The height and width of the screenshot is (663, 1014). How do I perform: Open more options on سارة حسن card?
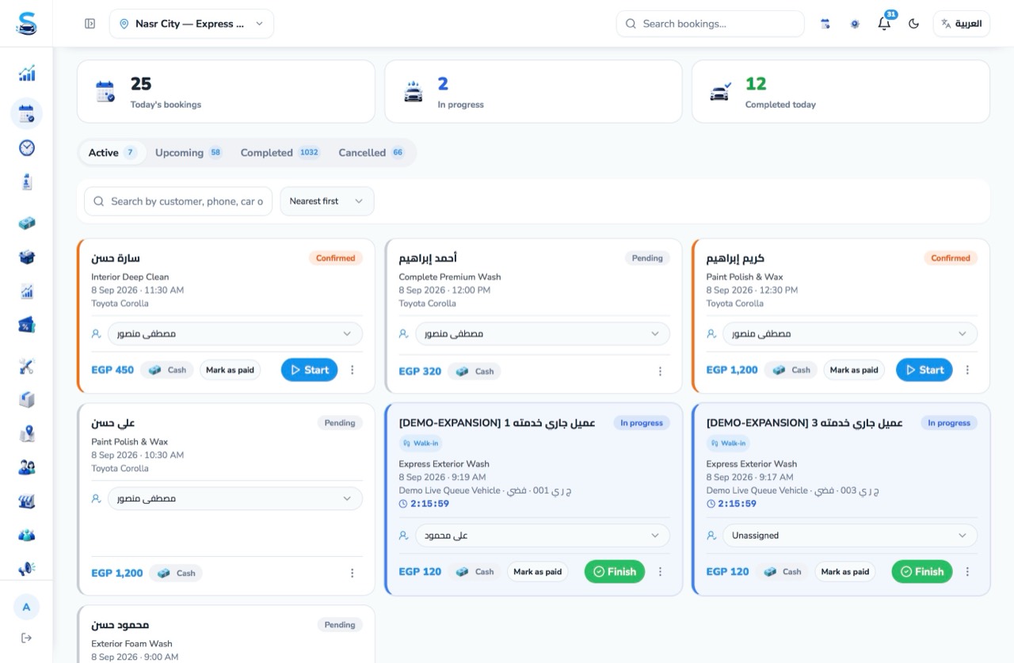[x=353, y=370]
